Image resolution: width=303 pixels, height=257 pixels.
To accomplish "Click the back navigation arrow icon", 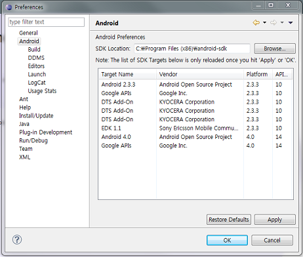I will 256,22.
